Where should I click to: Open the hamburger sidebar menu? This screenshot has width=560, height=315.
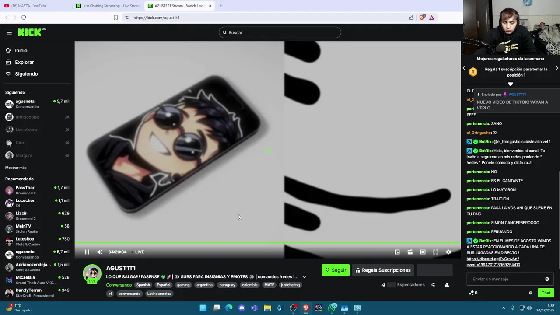tap(9, 32)
